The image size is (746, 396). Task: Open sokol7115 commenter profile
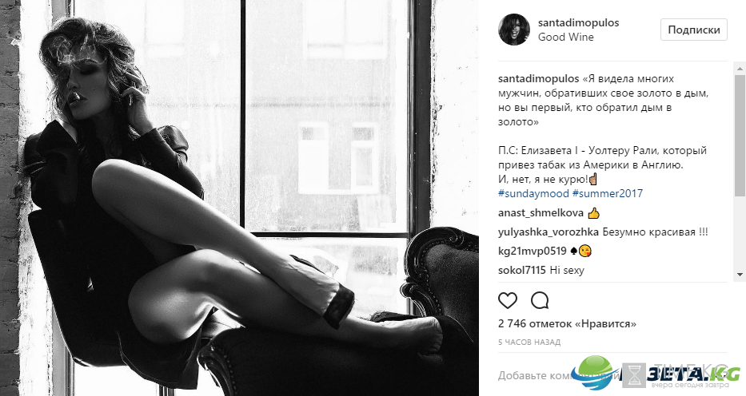tap(522, 270)
